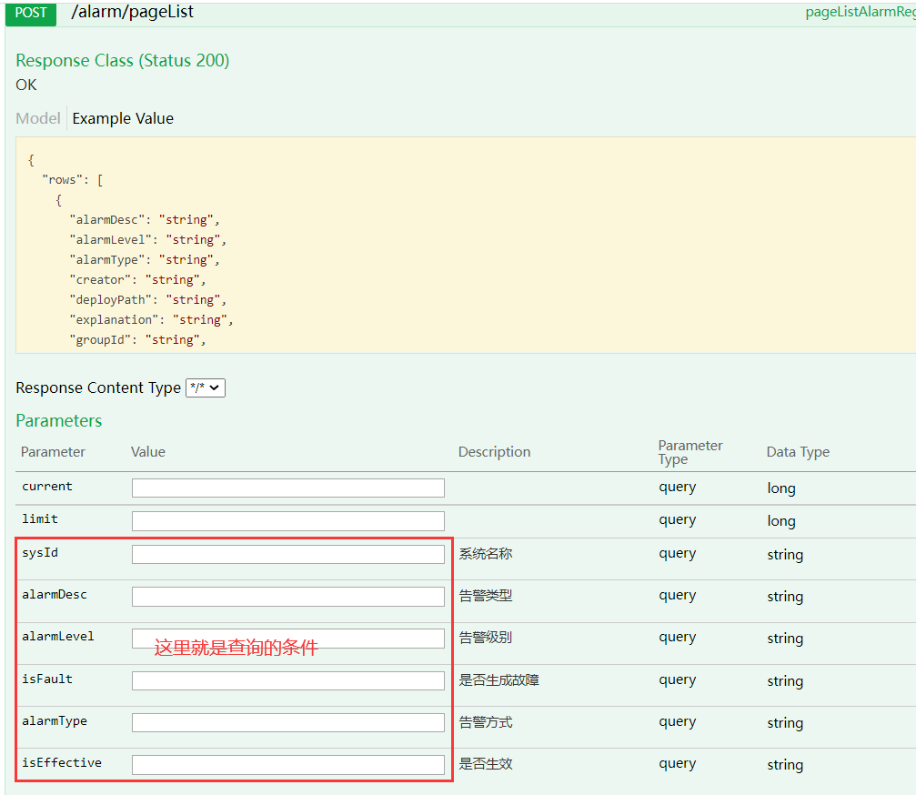
Task: Click the 'alarmLevel' parameter name
Action: tap(58, 637)
